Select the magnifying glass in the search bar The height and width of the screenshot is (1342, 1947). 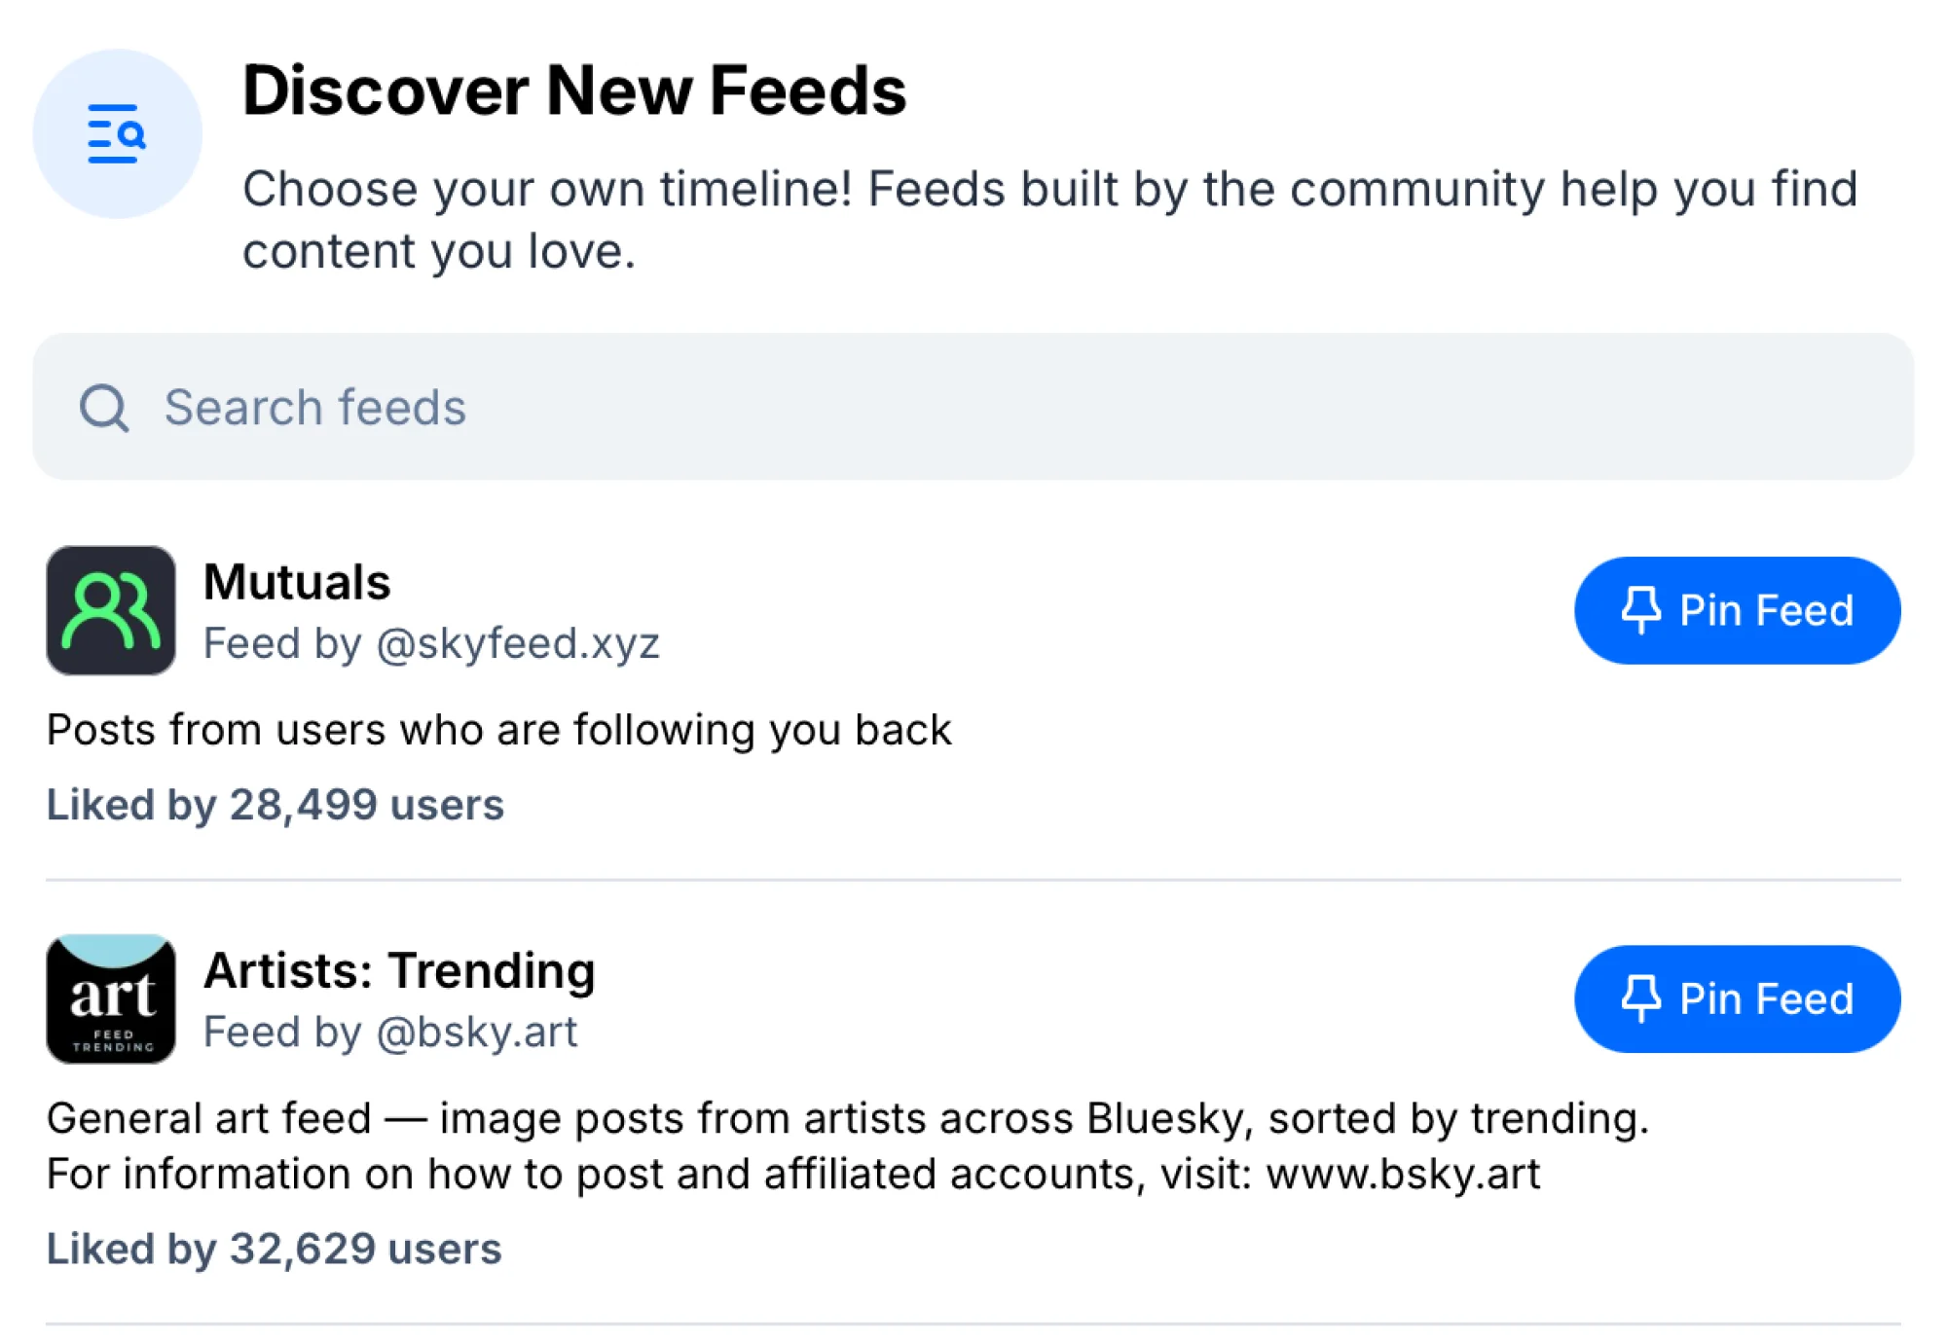tap(104, 407)
